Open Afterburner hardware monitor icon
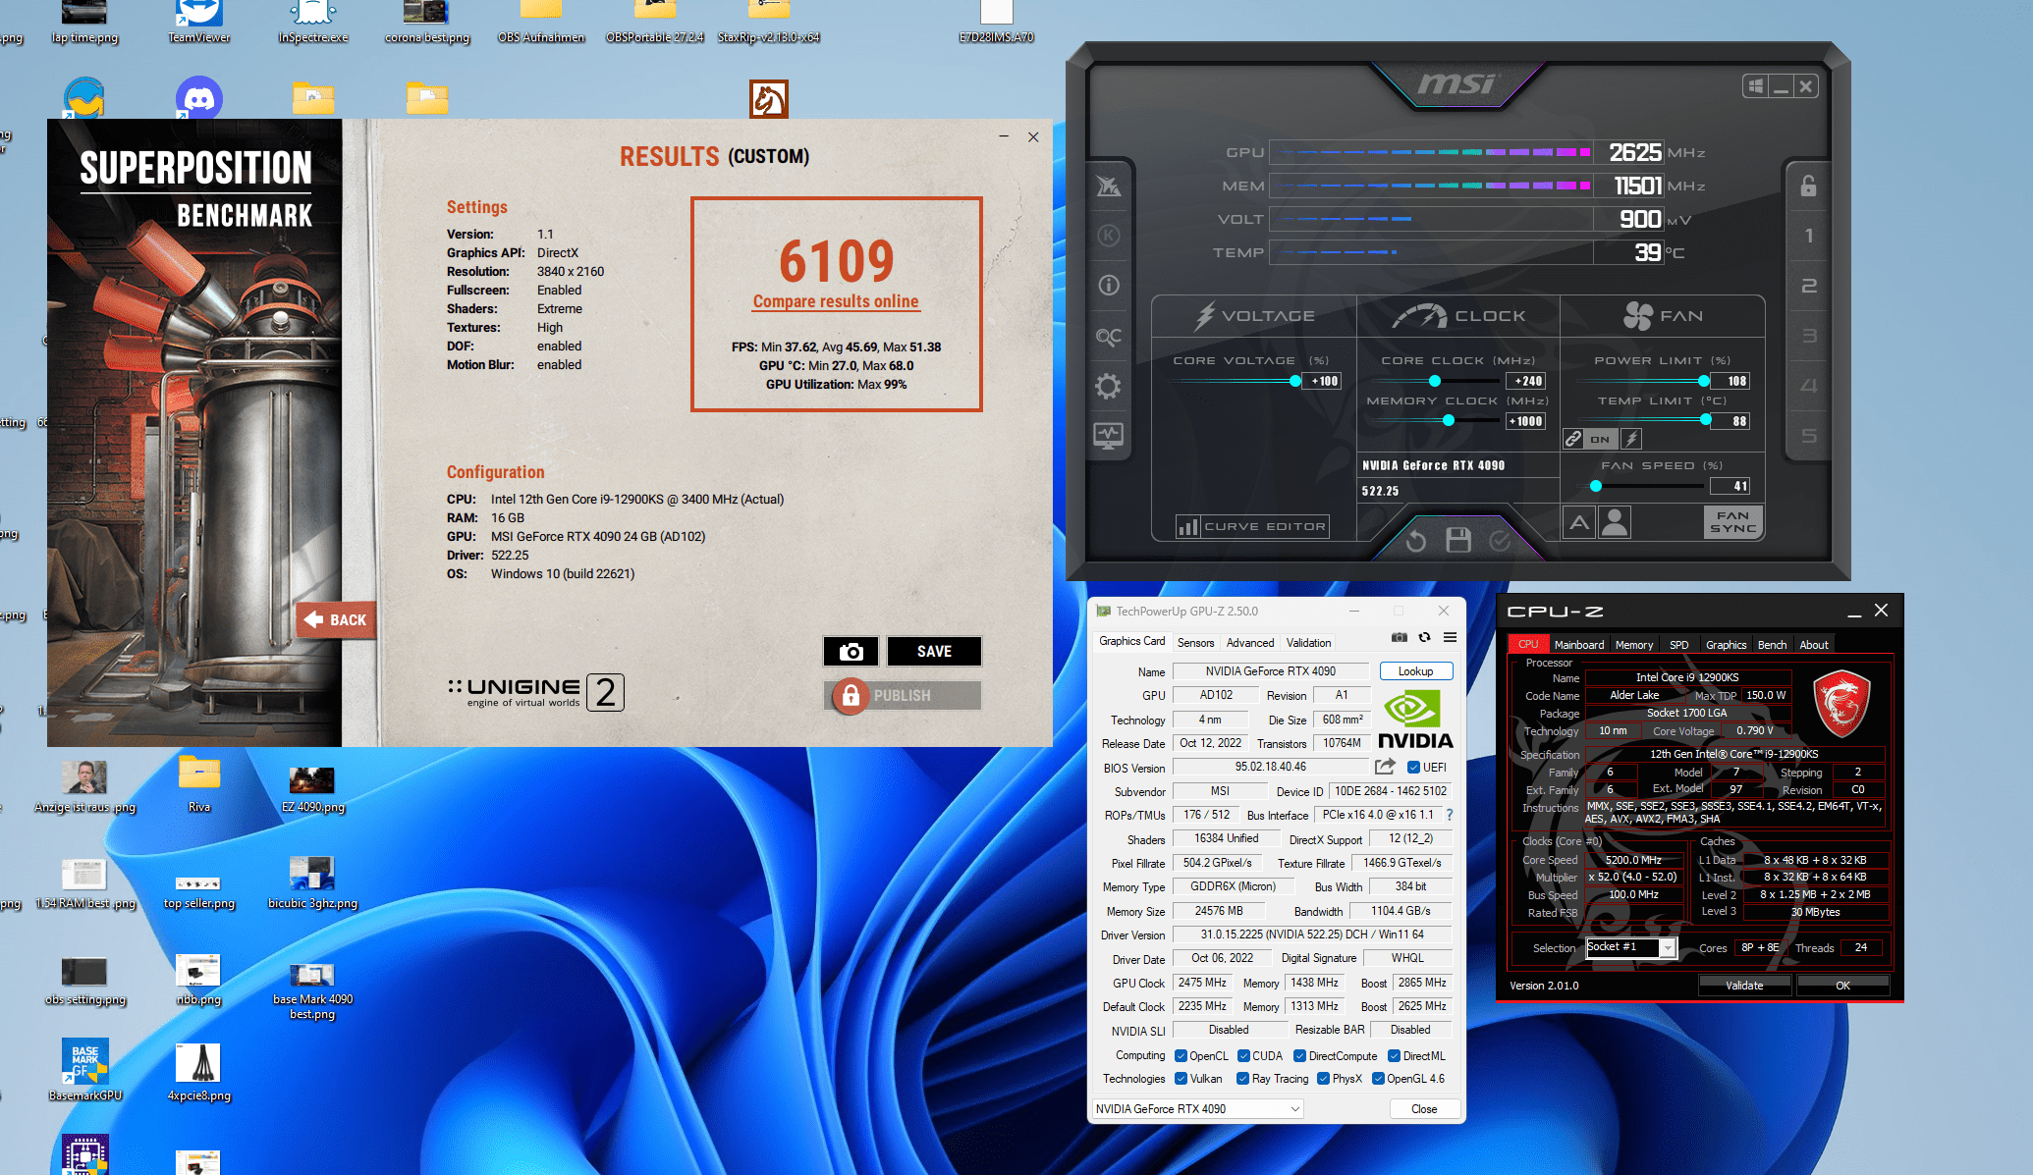This screenshot has height=1175, width=2033. 1109,436
